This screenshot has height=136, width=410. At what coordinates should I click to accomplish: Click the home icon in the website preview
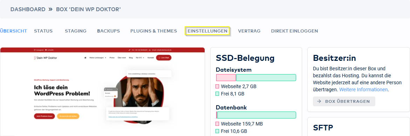click(85, 58)
